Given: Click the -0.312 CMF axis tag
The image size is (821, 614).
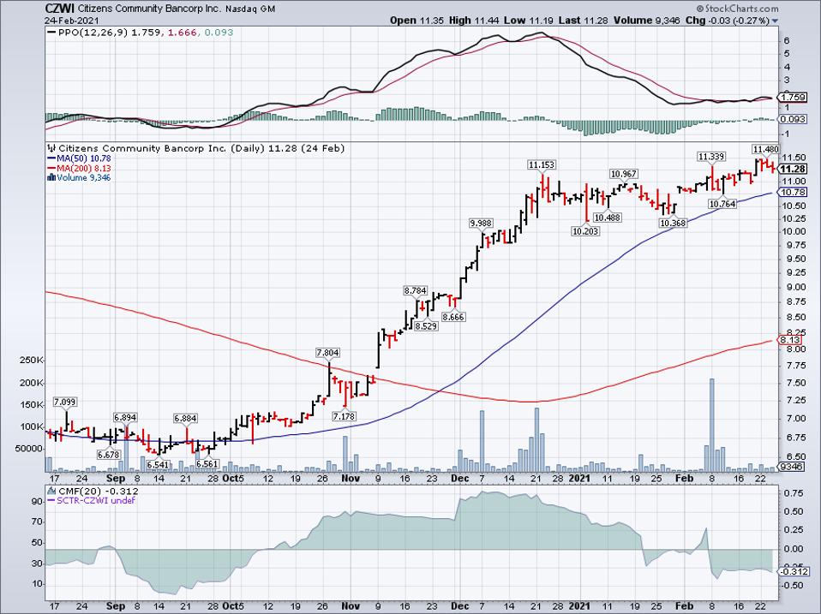Looking at the screenshot, I should 794,572.
